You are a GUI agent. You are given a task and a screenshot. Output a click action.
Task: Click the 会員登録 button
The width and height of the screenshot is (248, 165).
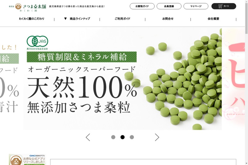pos(169,6)
